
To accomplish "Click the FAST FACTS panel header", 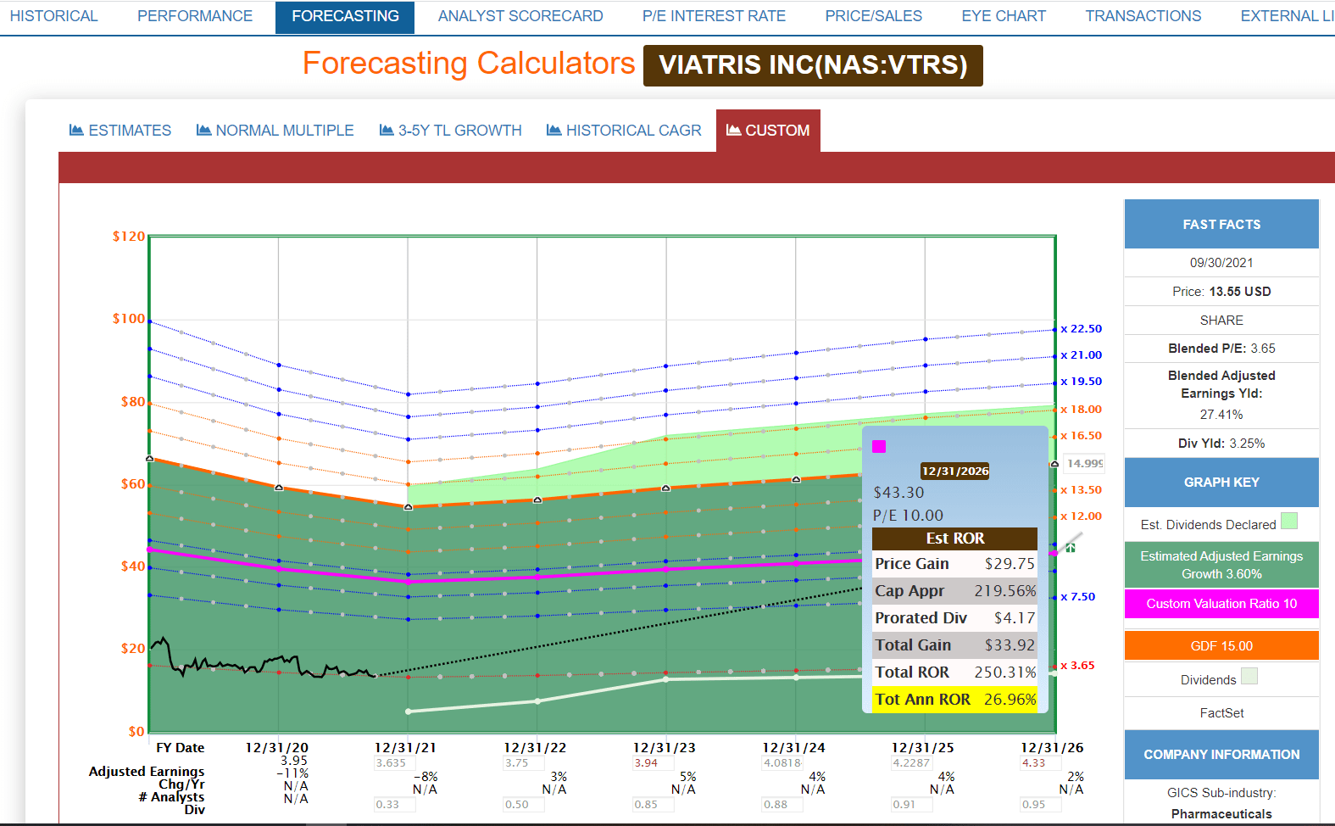I will point(1221,224).
